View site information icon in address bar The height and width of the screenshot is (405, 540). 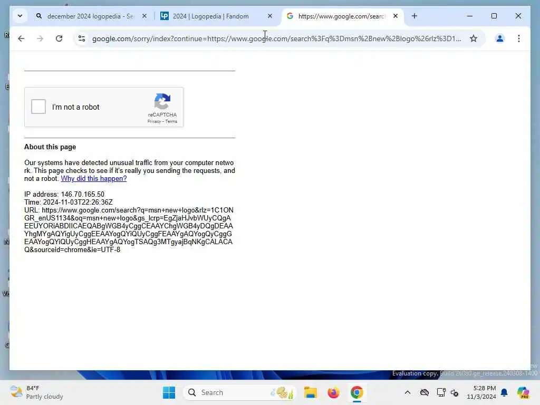[x=82, y=38]
